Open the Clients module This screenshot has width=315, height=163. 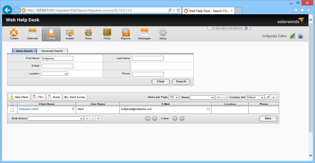coord(51,34)
